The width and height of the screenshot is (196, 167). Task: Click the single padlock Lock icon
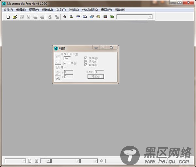[50, 17]
